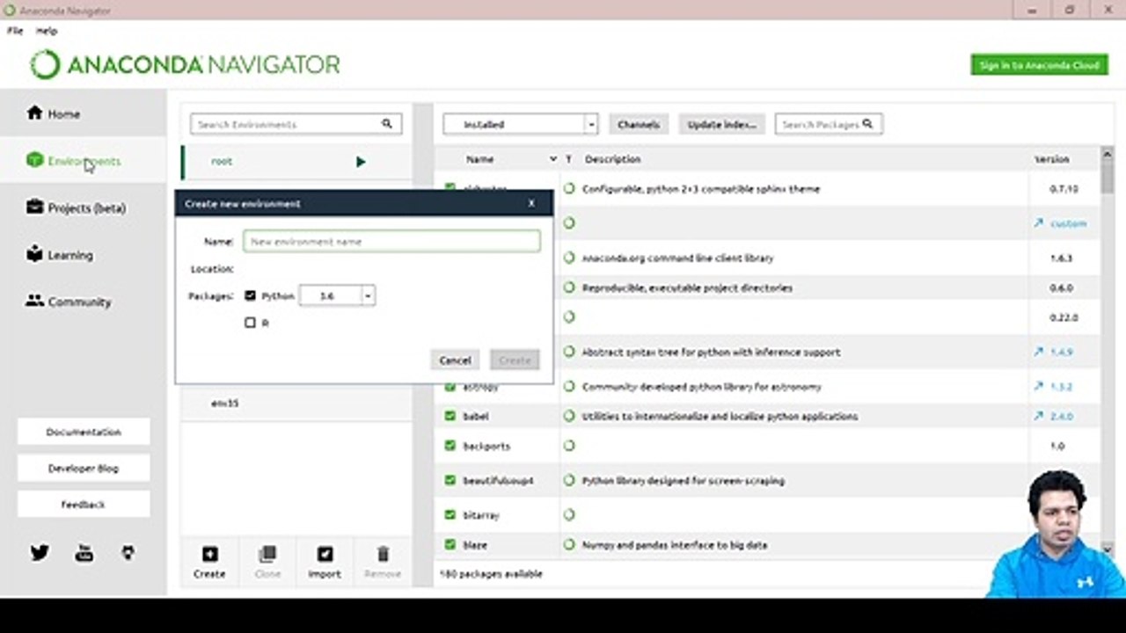Open the Help menu
The image size is (1126, 633).
47,31
